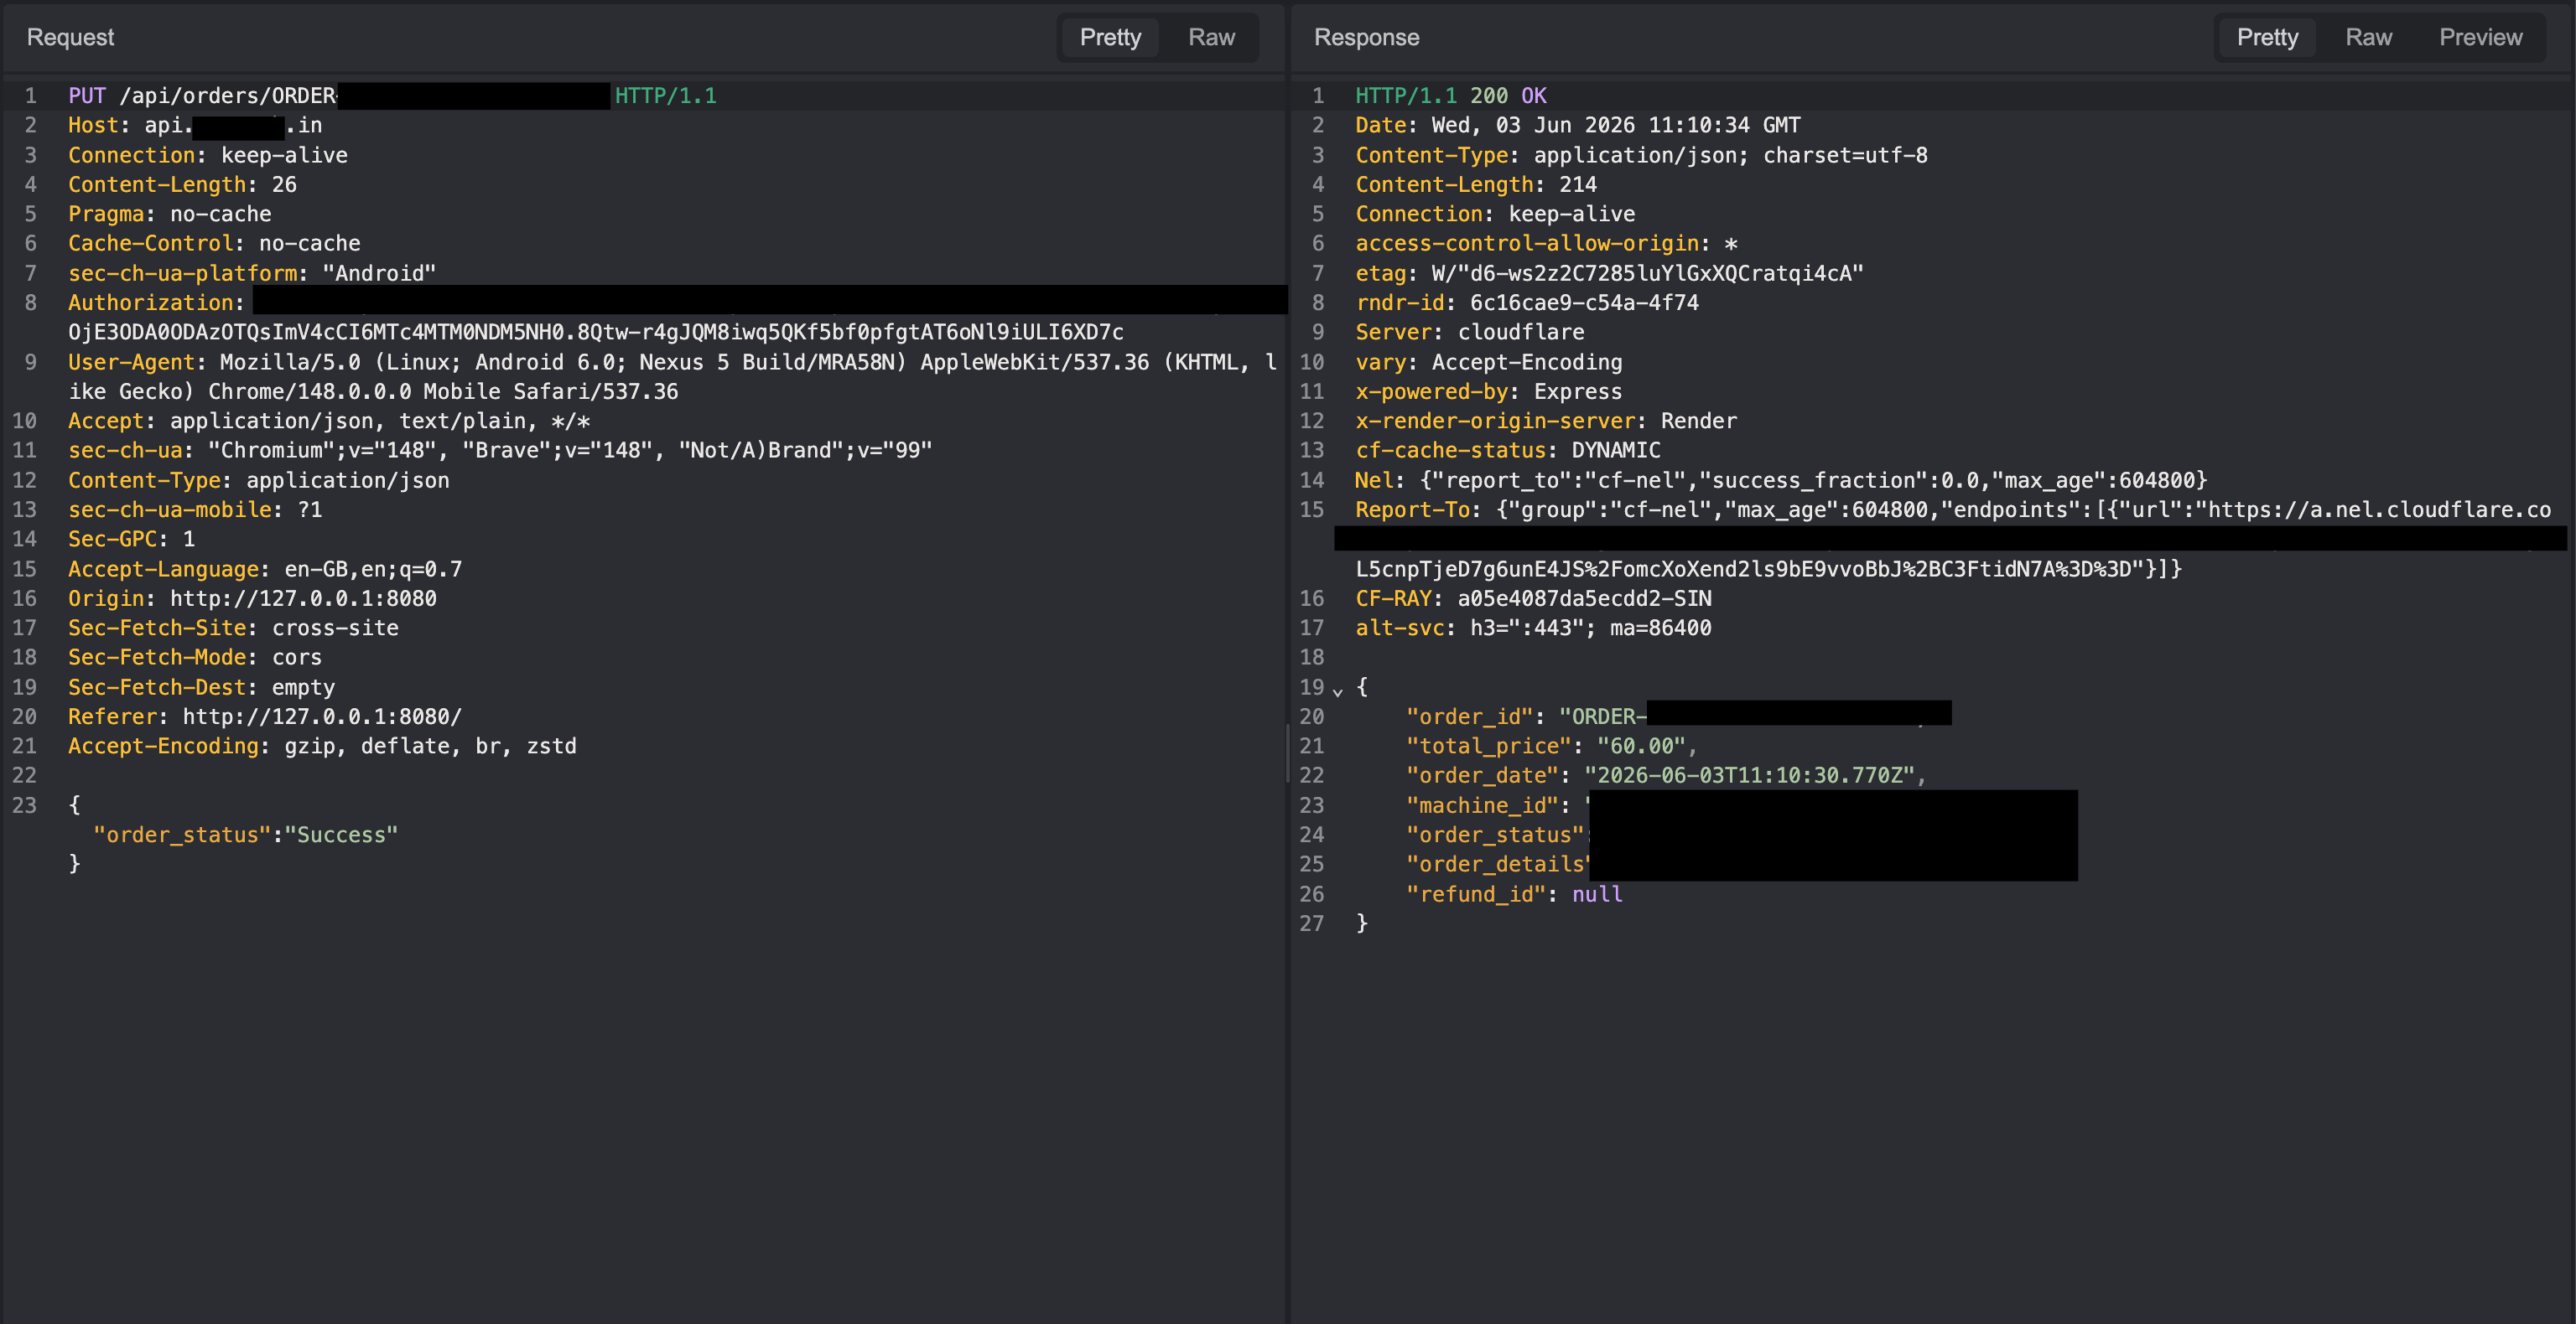Click the Request panel title
Screen dimensions: 2576x1324
[70, 37]
